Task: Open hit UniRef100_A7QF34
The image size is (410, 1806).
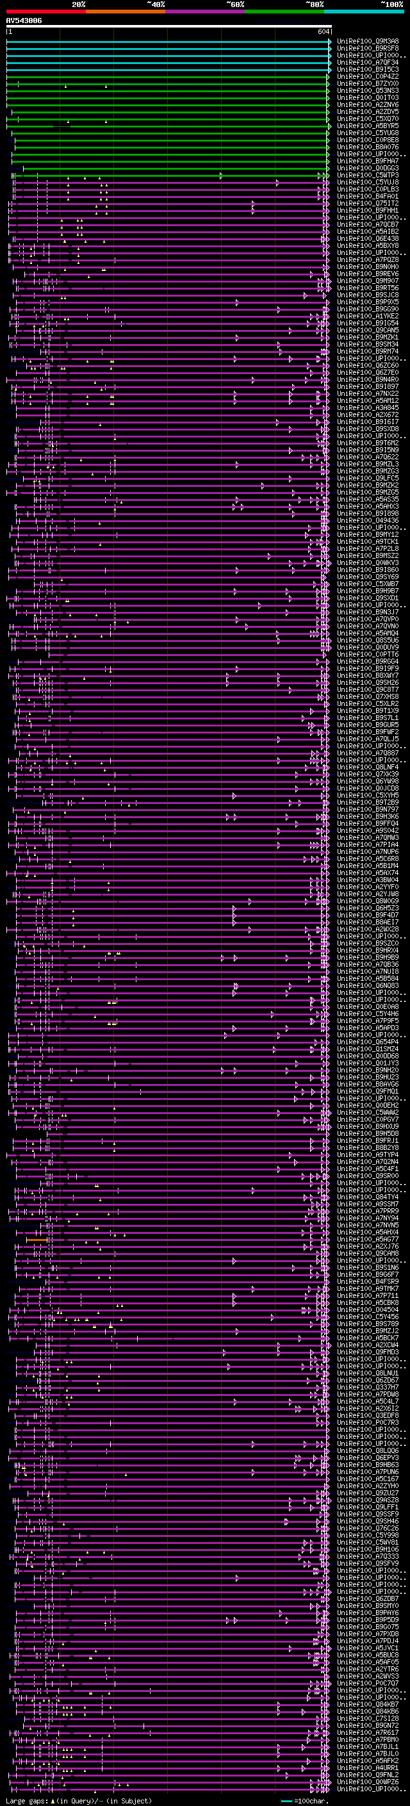Action: click(x=368, y=62)
